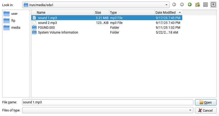This screenshot has width=219, height=116.
Task: Select the file sound 1.mp3
Action: [107, 18]
